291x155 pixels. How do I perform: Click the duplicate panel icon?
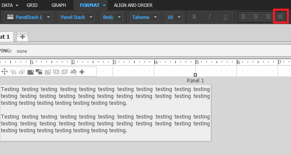[39, 72]
